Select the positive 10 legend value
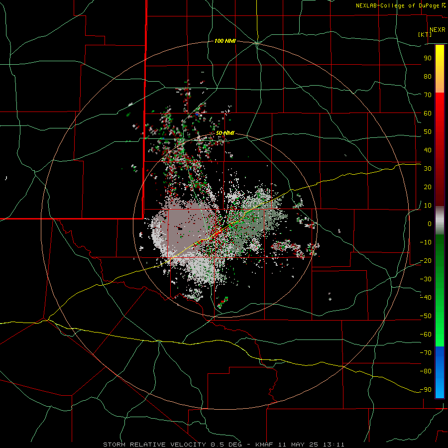The width and height of the screenshot is (448, 448). coord(428,206)
